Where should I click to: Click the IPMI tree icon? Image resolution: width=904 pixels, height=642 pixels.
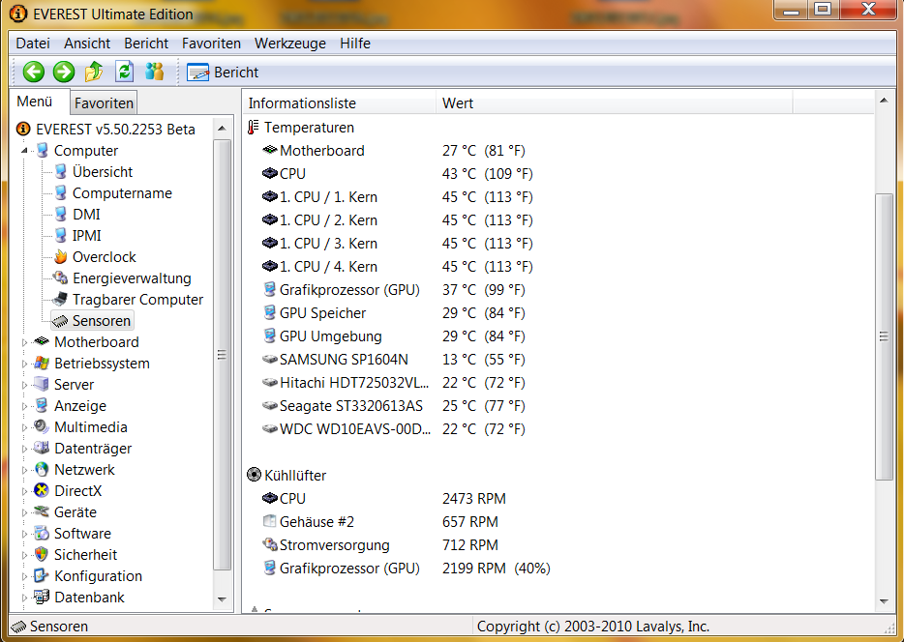[x=61, y=236]
